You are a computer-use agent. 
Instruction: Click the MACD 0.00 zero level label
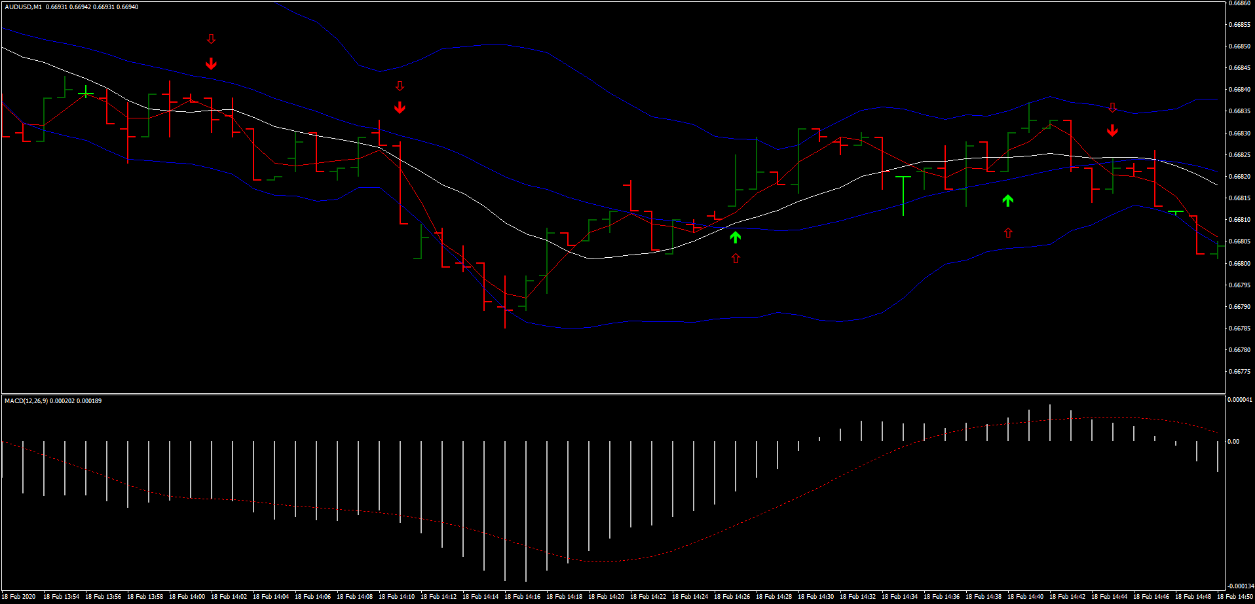click(x=1233, y=442)
